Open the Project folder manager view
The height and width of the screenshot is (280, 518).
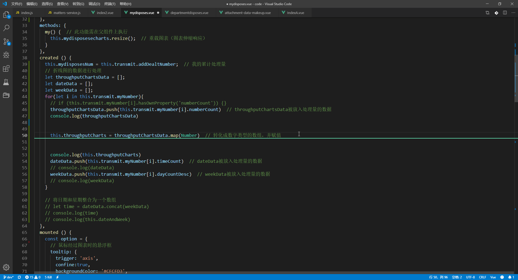coord(6,95)
